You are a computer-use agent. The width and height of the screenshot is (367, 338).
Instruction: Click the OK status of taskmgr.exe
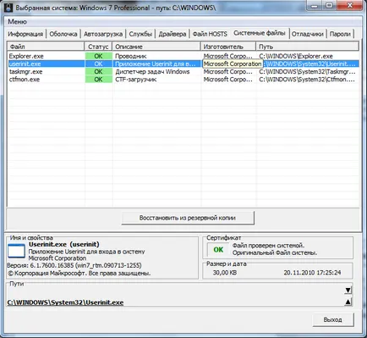click(x=98, y=72)
